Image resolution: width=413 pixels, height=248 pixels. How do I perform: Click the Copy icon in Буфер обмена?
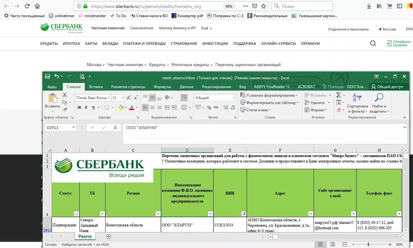[x=65, y=102]
